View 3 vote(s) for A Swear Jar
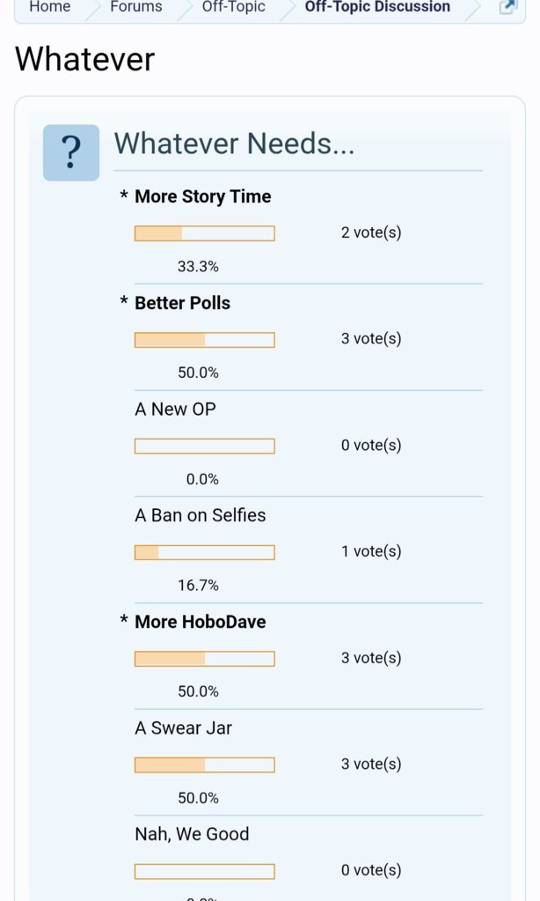Viewport: 540px width, 901px height. pos(371,764)
